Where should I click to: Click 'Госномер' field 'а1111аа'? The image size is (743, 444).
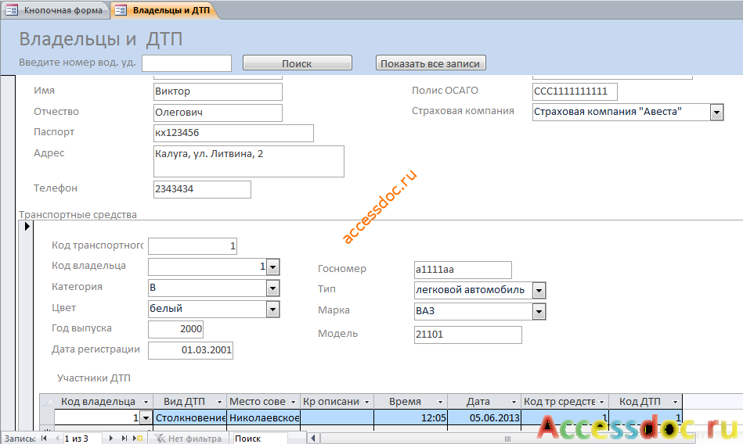[463, 270]
